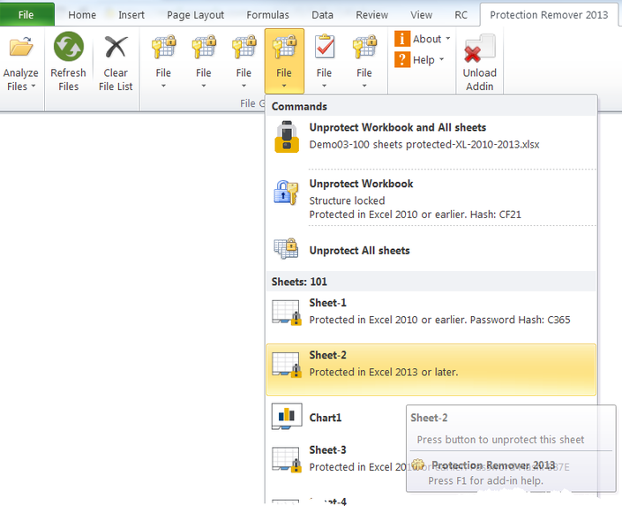622x506 pixels.
Task: Click the Refresh Files green icon
Action: click(x=69, y=47)
